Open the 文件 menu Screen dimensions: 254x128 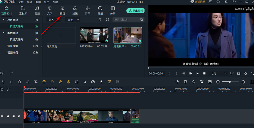[x=21, y=2]
